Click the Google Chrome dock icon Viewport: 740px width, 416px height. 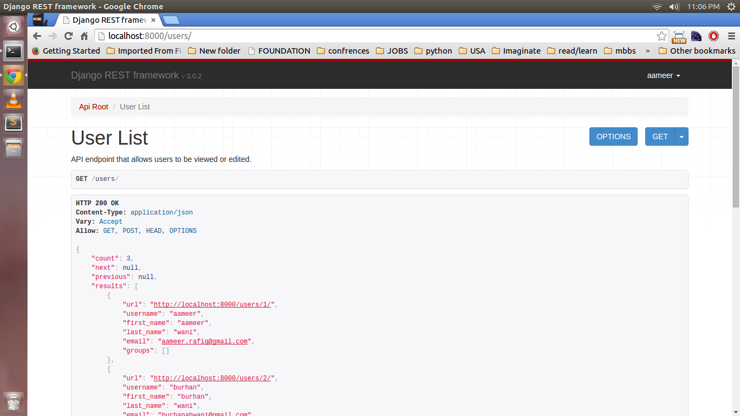(14, 76)
